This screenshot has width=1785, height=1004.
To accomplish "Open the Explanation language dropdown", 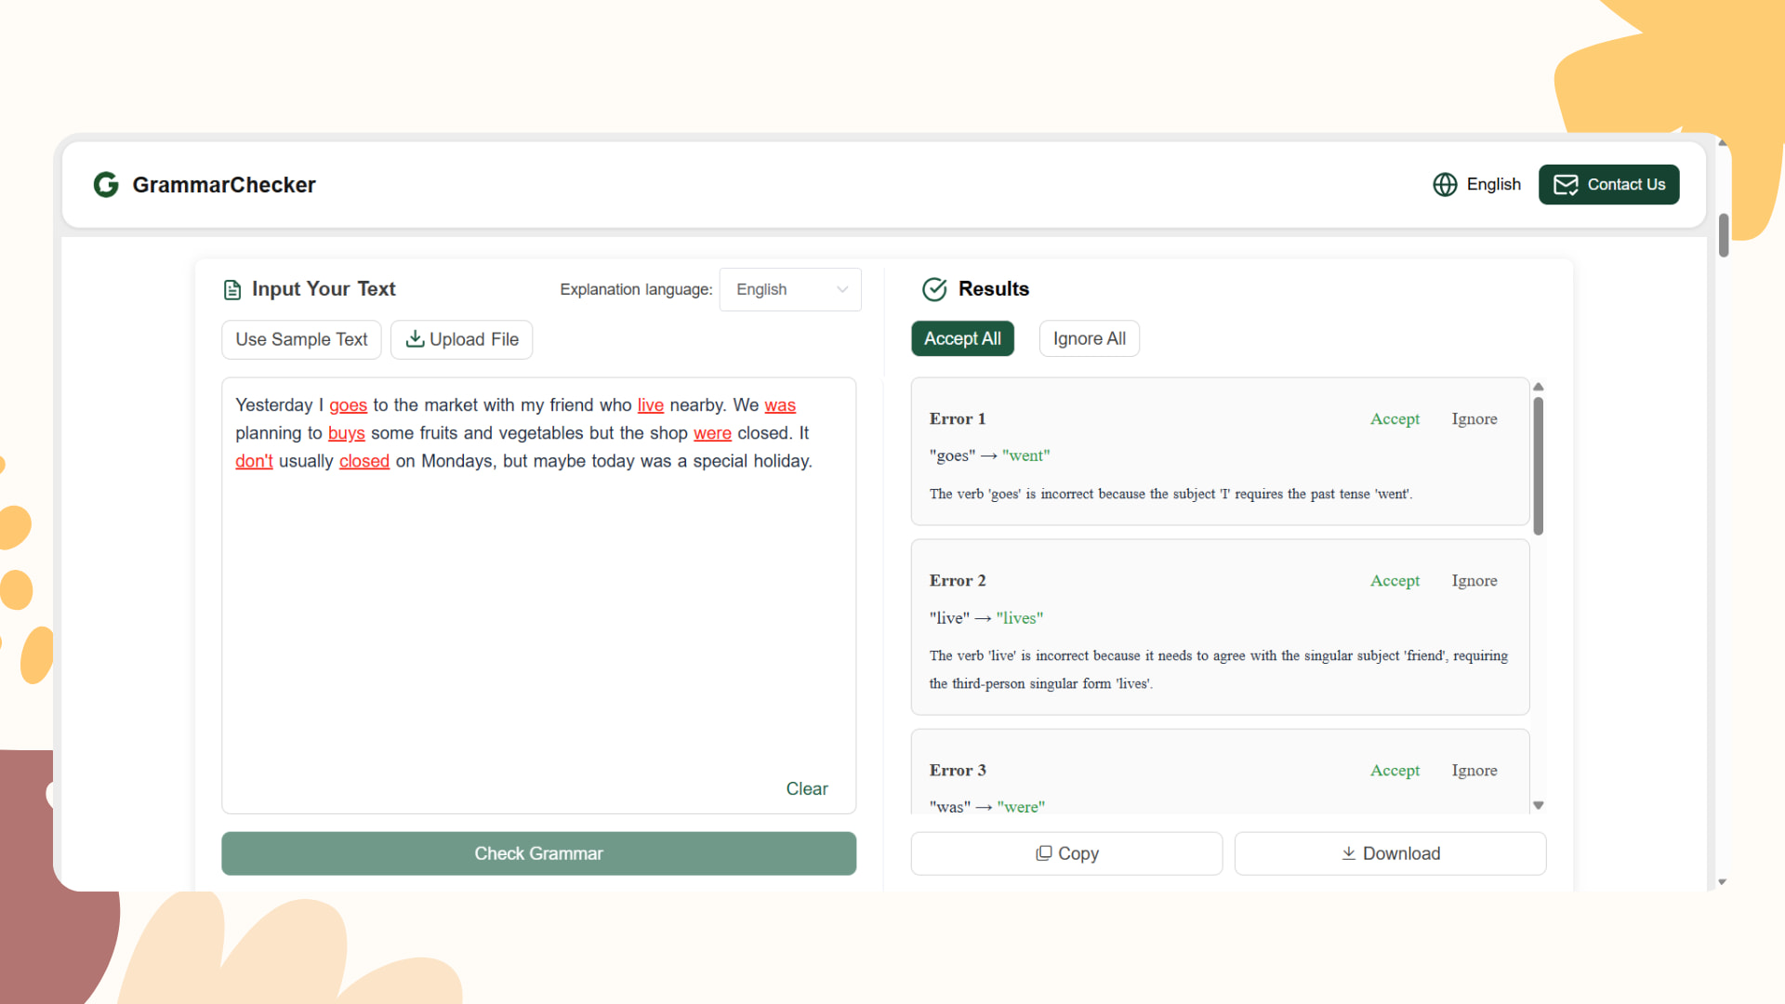I will click(789, 289).
